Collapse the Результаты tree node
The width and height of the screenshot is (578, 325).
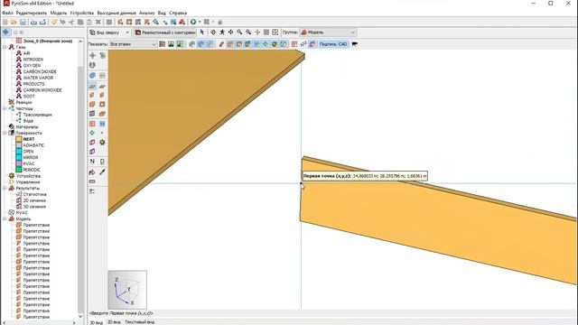tap(5, 188)
